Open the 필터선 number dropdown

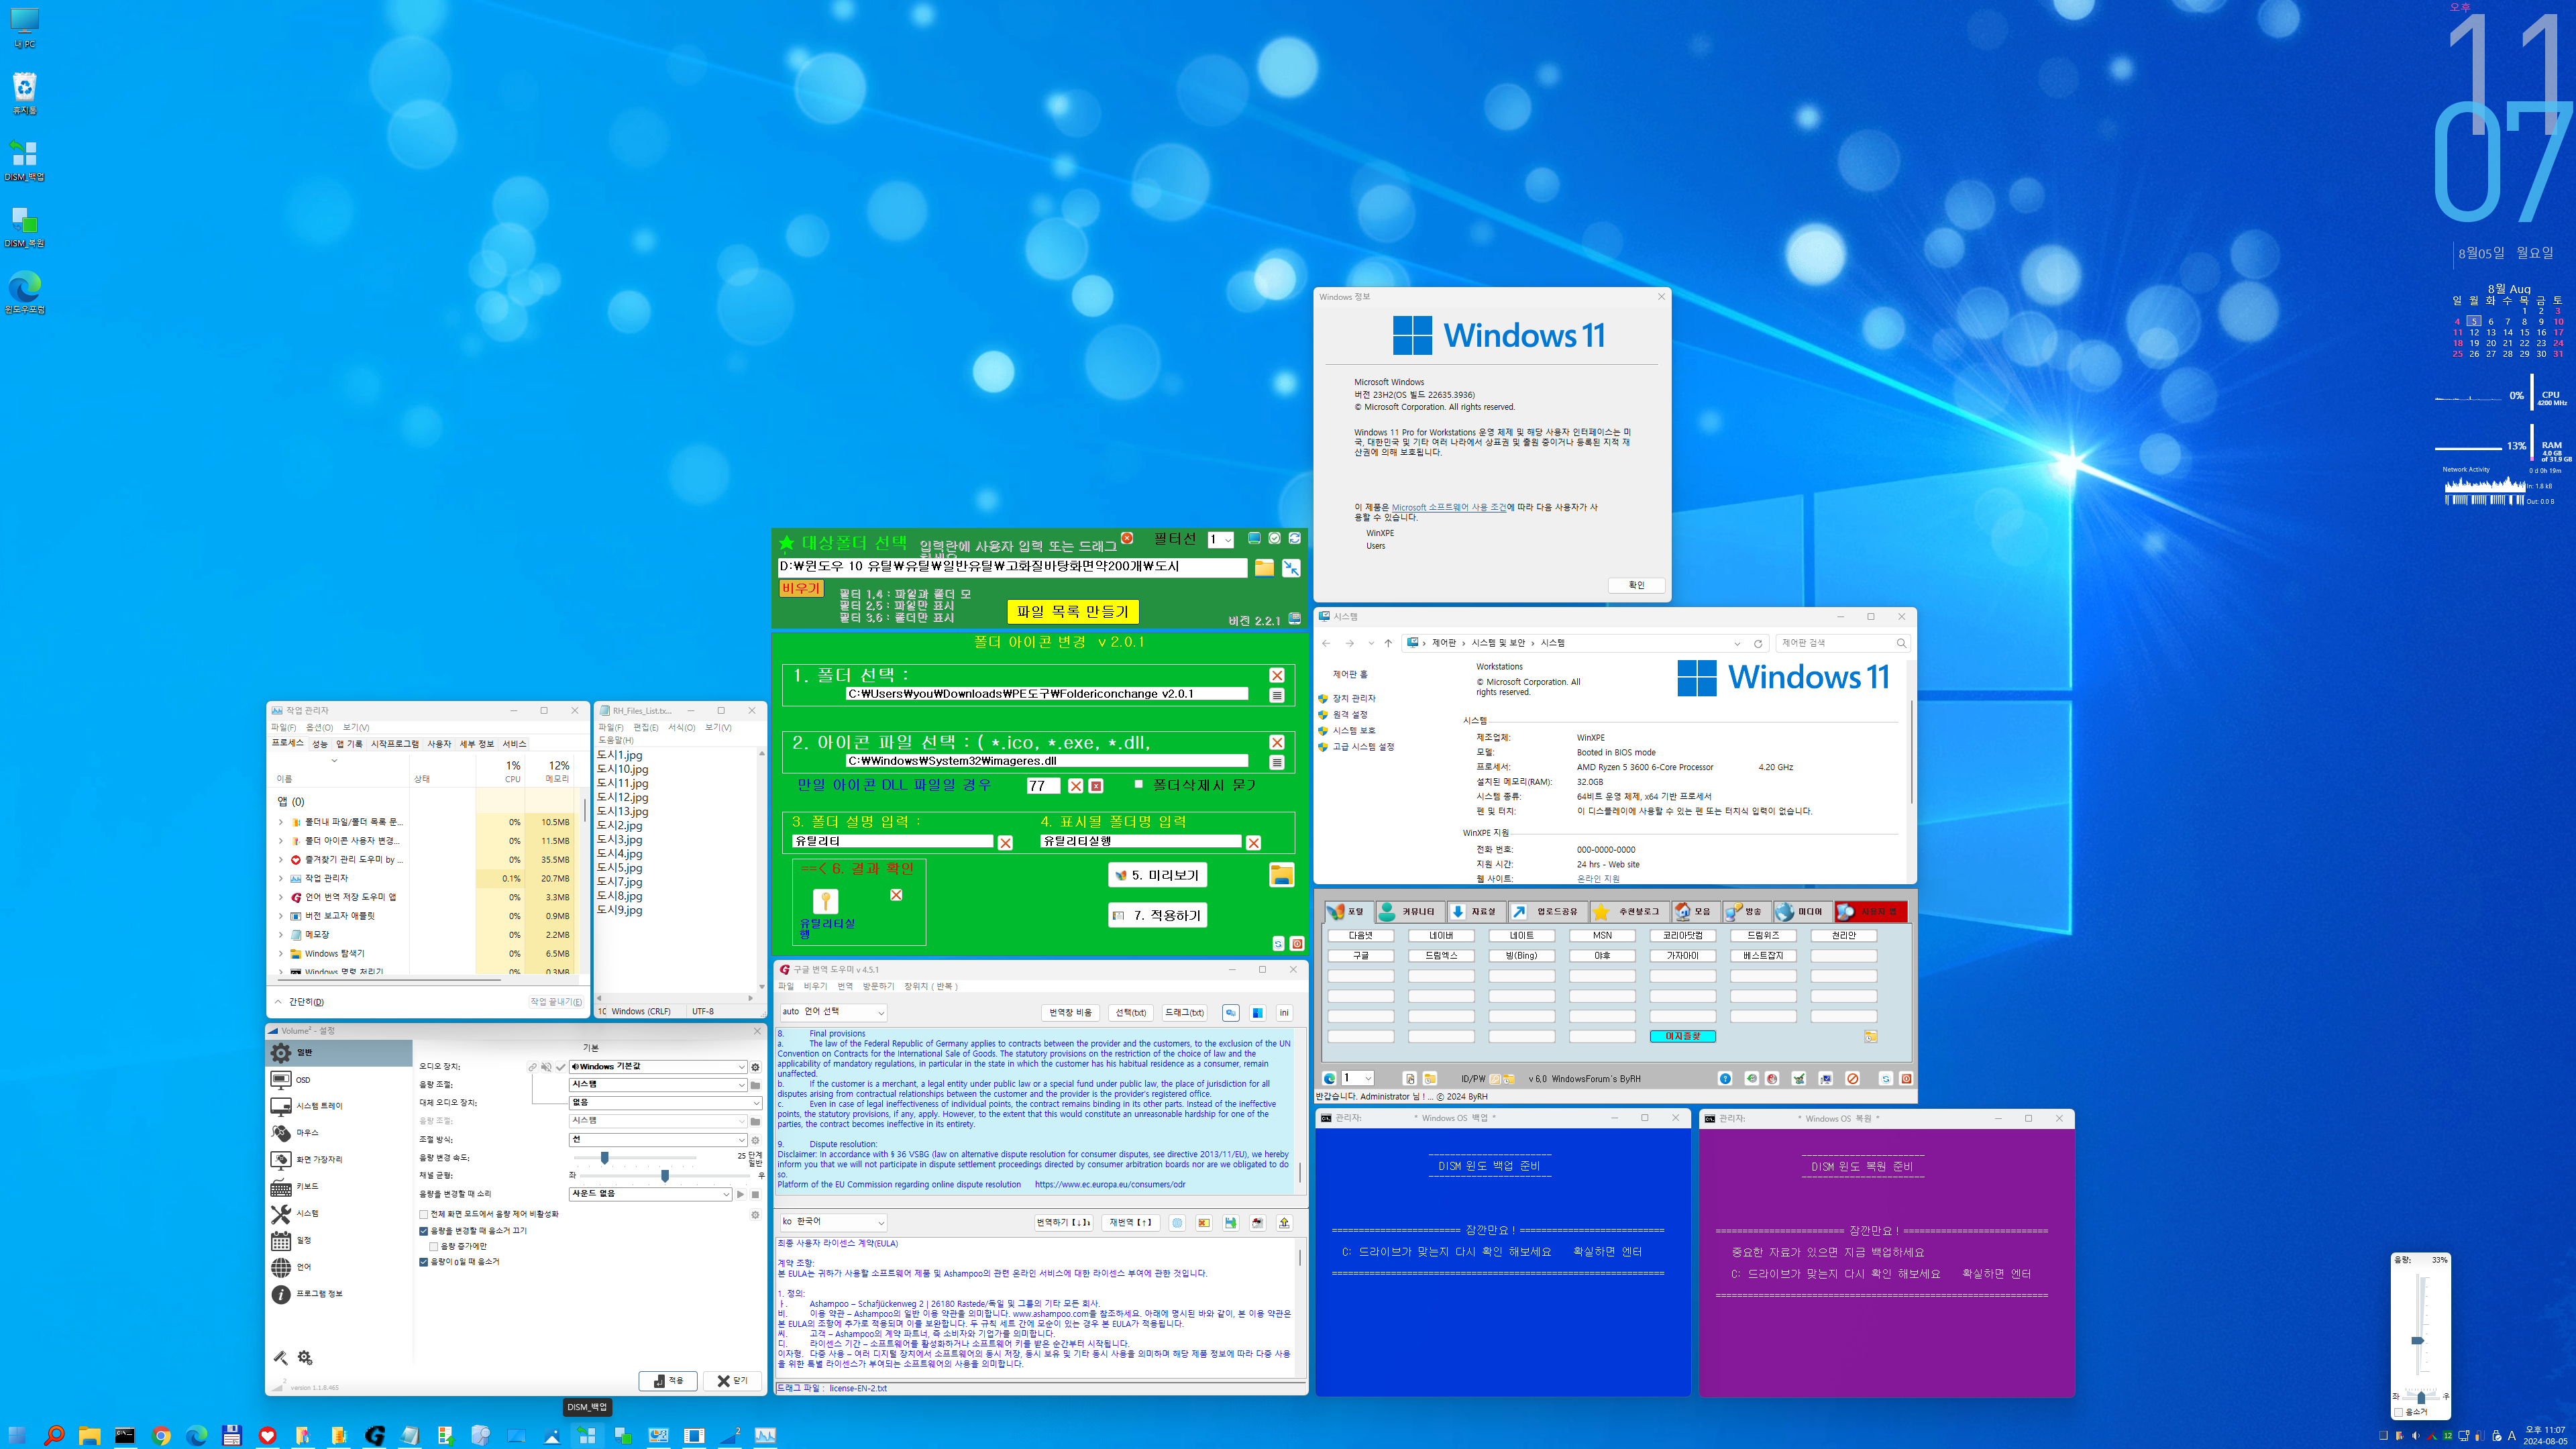(1220, 540)
